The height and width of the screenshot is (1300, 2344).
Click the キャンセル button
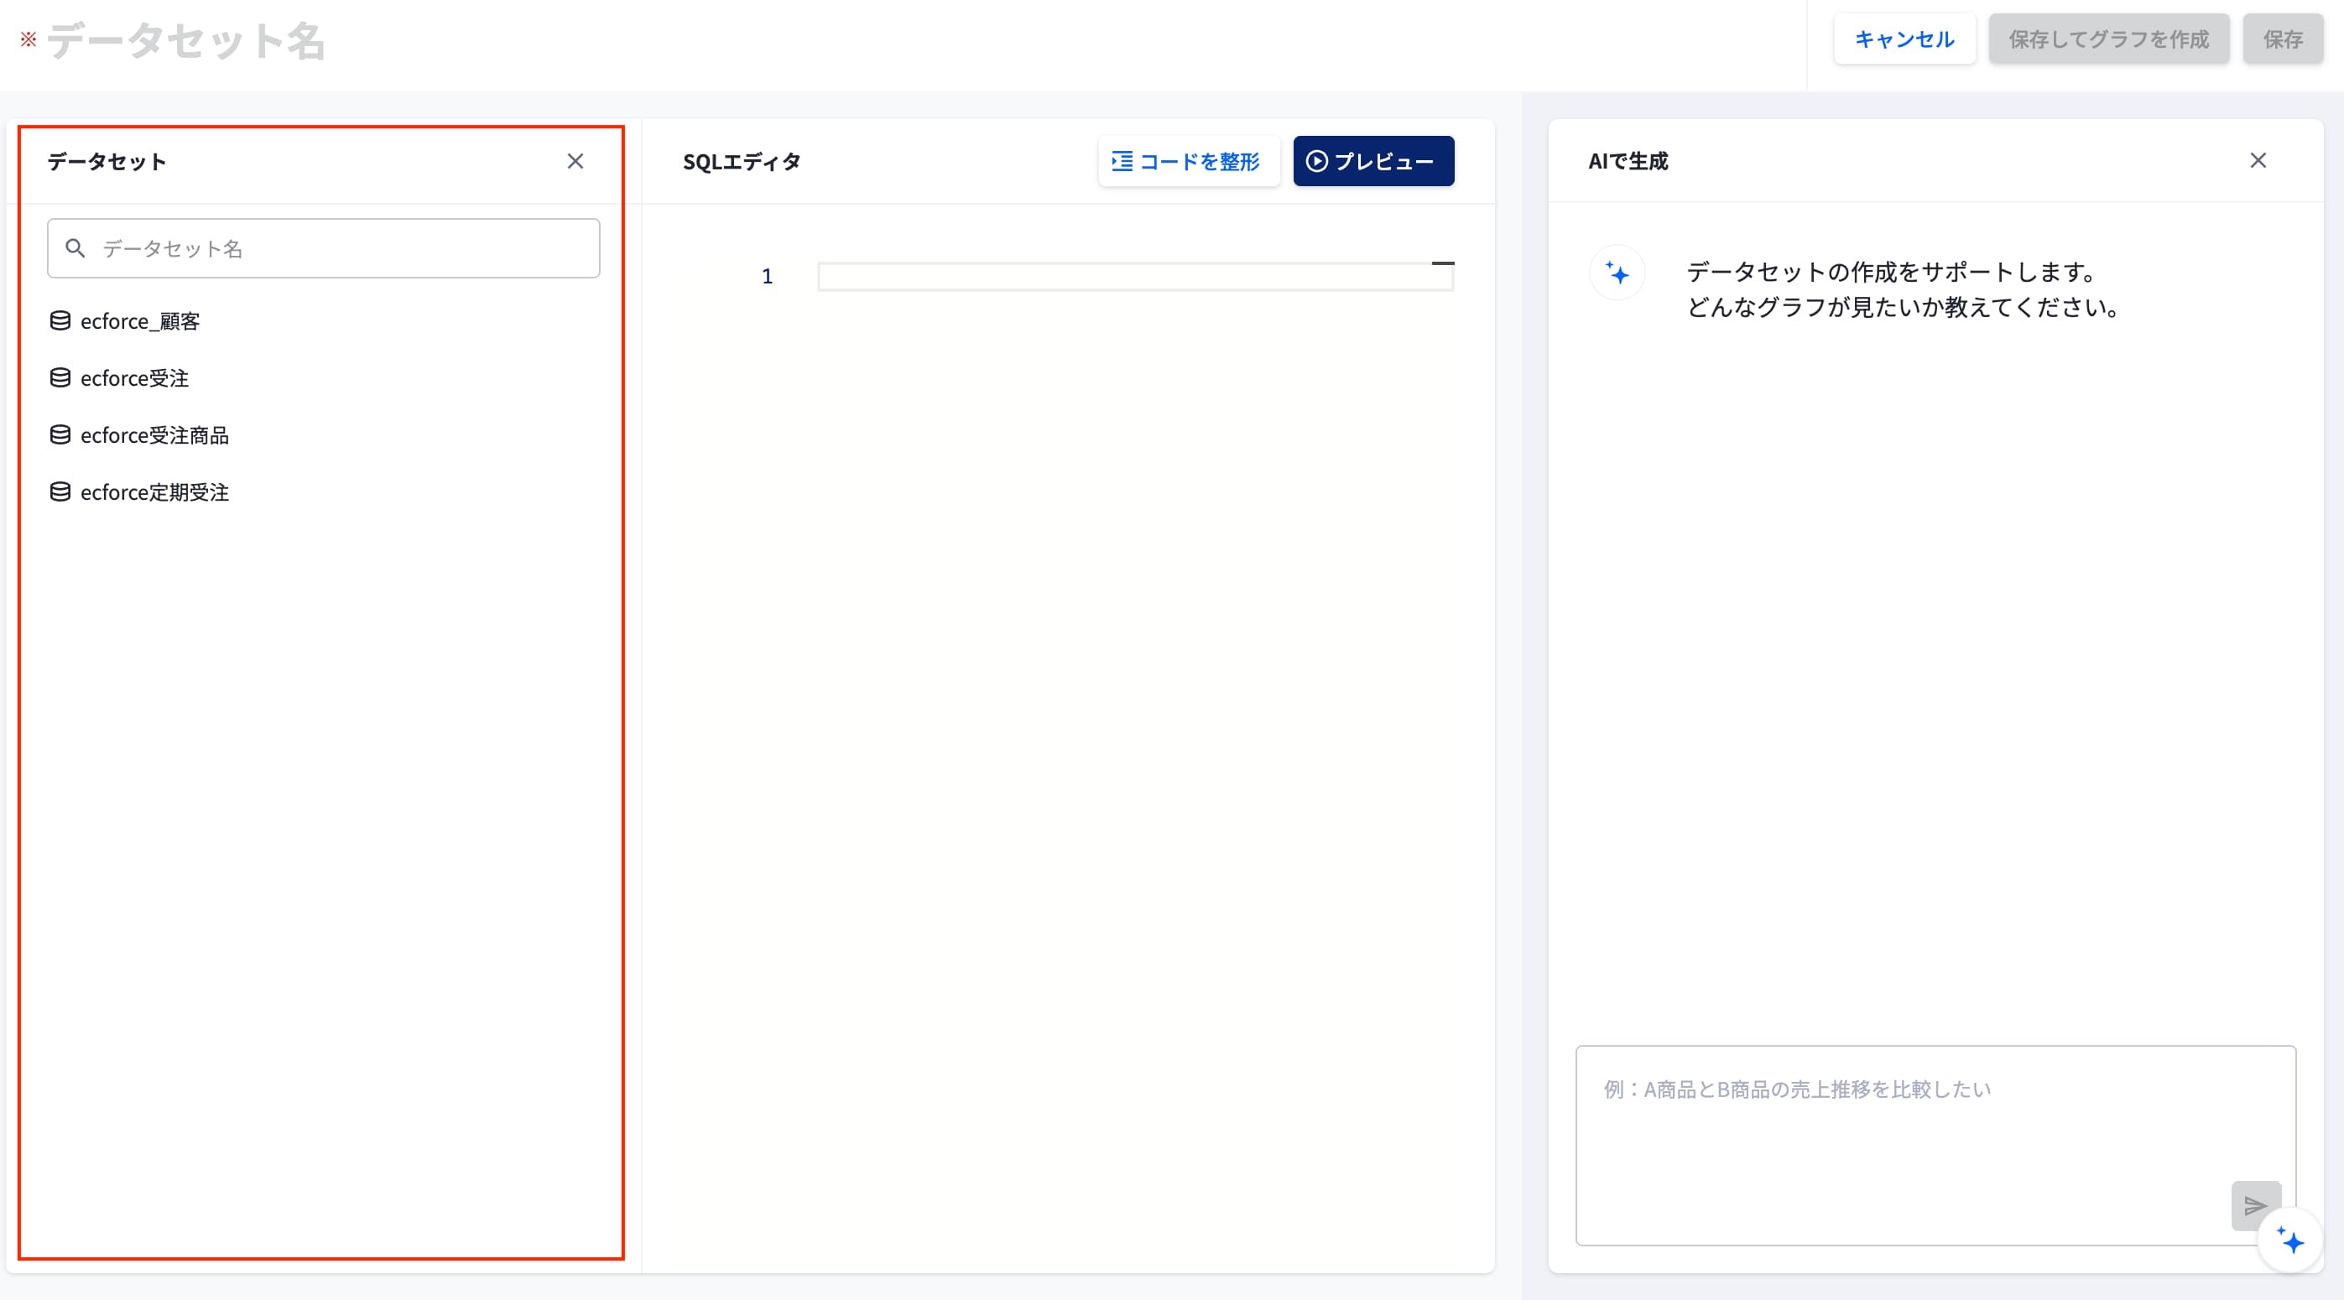point(1904,39)
